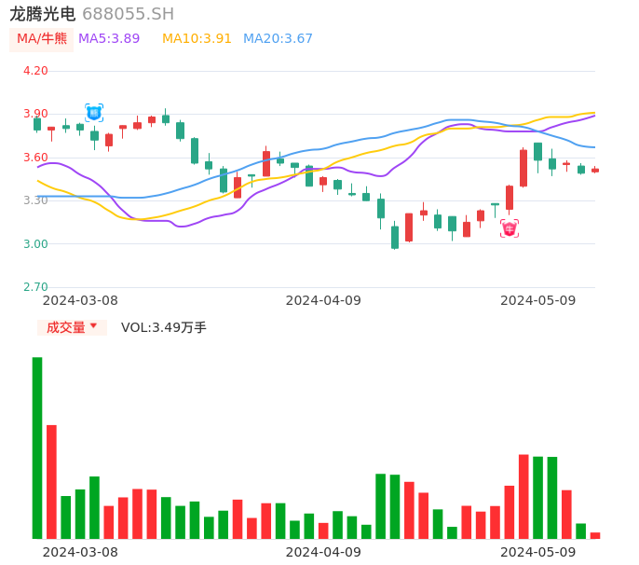Click the 4.20 price axis label
Screen dimensions: 639x565
pyautogui.click(x=35, y=71)
